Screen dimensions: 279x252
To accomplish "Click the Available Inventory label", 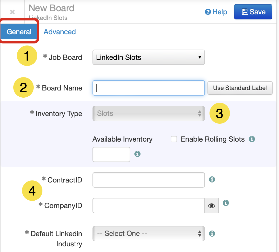I will coord(122,139).
